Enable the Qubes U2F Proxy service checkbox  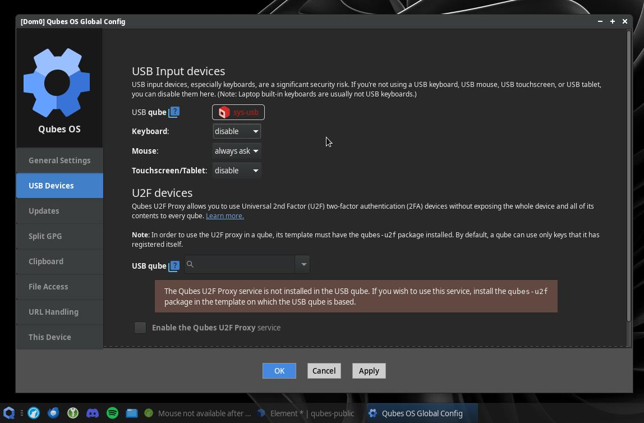point(140,328)
